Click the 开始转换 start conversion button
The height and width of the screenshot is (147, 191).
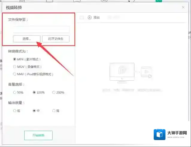click(38, 135)
